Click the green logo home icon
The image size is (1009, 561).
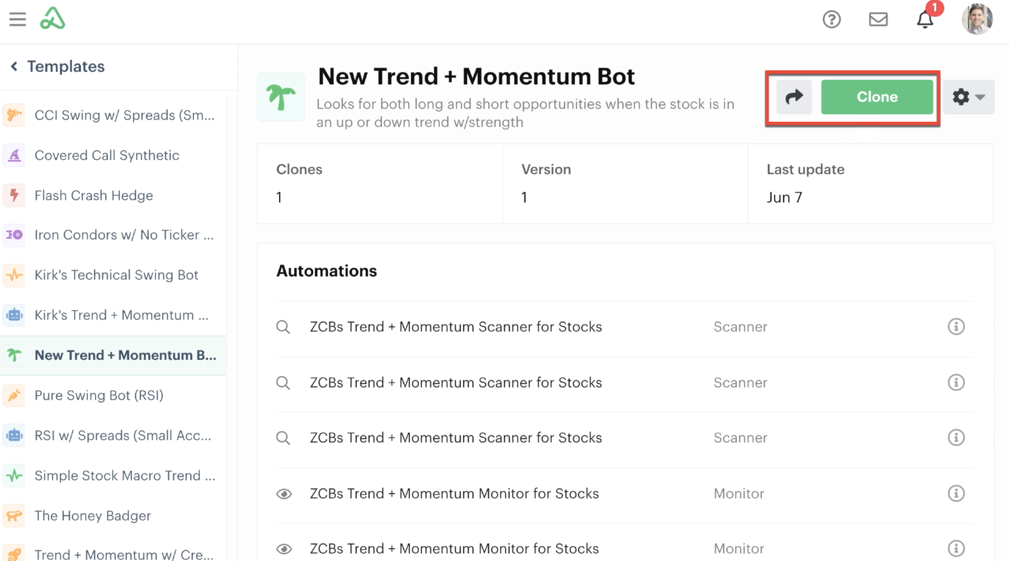[x=53, y=19]
